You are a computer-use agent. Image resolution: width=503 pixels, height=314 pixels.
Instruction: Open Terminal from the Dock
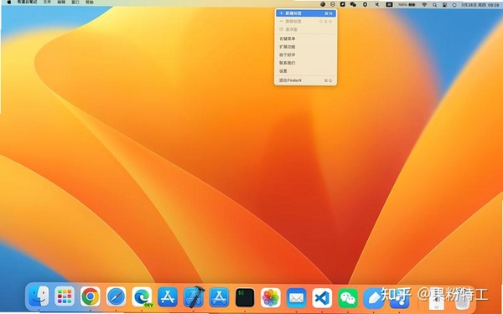click(x=245, y=297)
